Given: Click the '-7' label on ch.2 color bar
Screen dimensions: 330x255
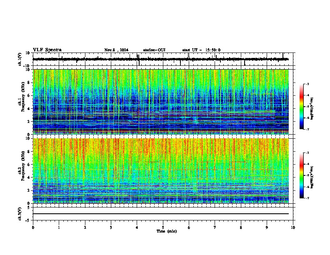Looking at the screenshot, I should click(307, 198).
